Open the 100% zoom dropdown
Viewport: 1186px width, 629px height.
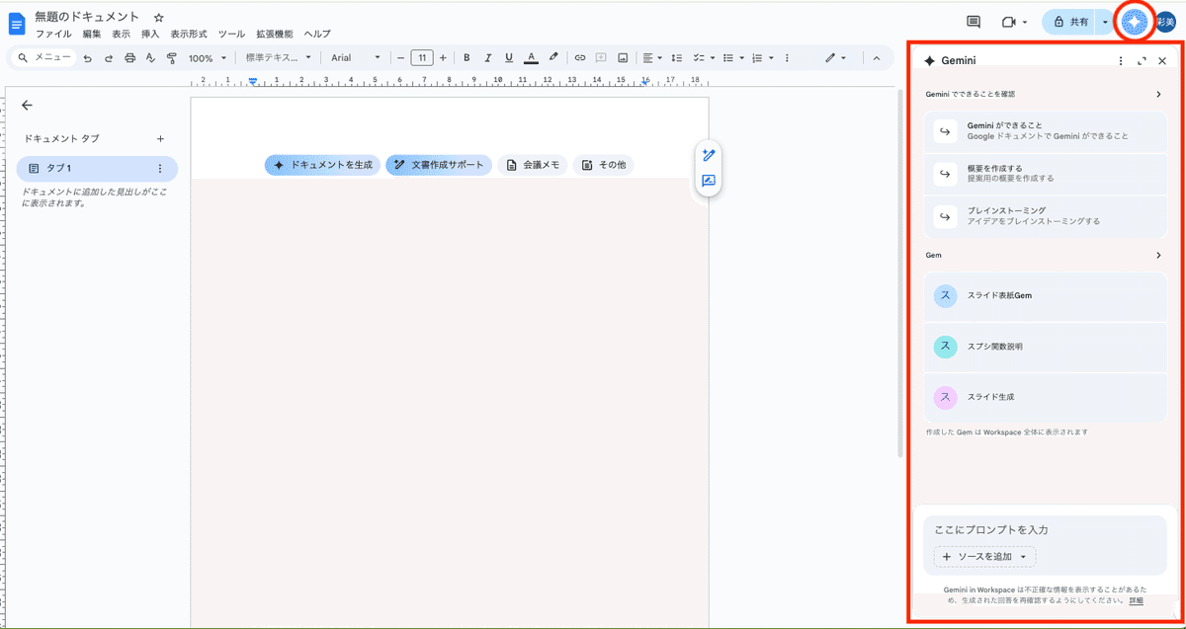click(x=208, y=58)
